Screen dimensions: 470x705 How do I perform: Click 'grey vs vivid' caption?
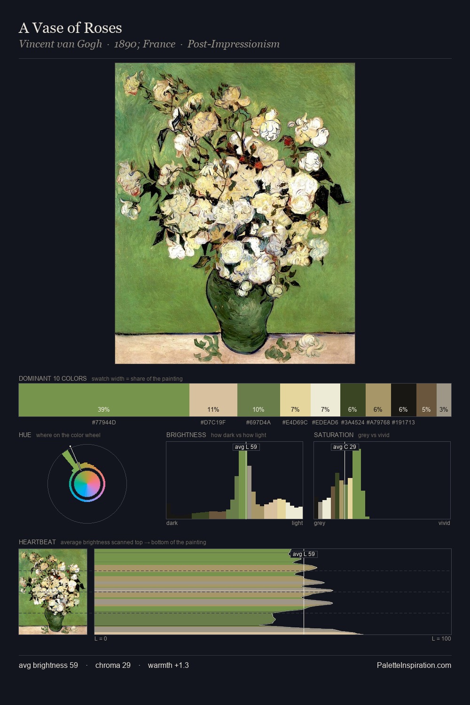pyautogui.click(x=374, y=435)
